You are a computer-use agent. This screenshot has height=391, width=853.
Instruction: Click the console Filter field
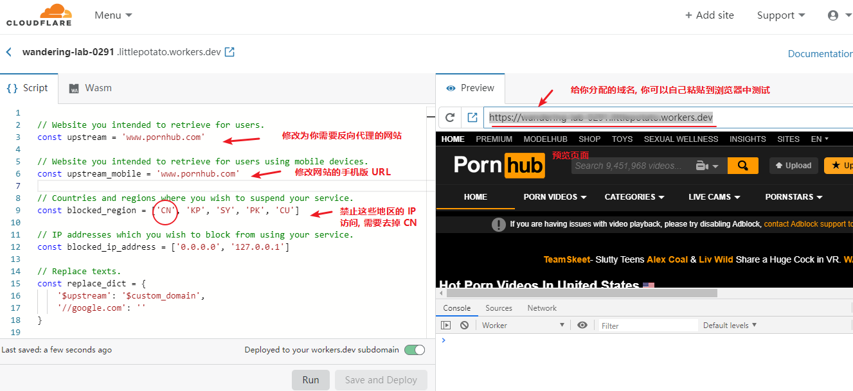pos(648,326)
